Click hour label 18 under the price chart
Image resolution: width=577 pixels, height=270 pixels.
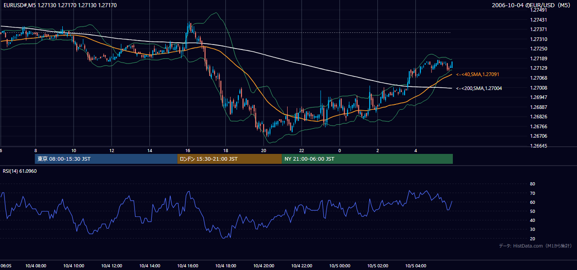click(225, 150)
